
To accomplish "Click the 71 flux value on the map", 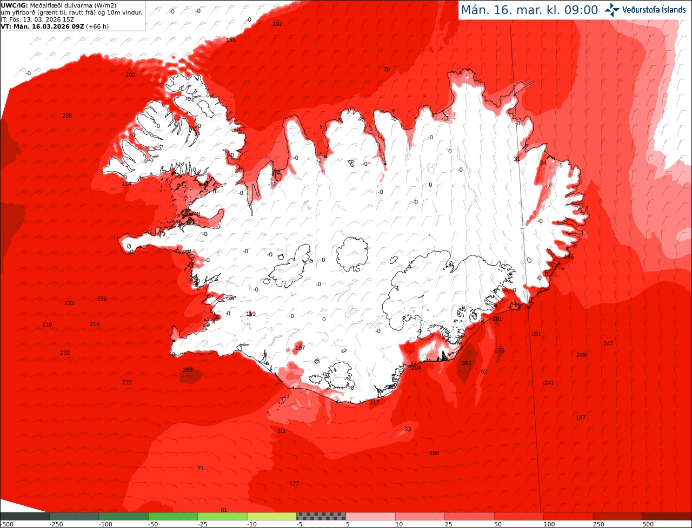I will coord(201,468).
